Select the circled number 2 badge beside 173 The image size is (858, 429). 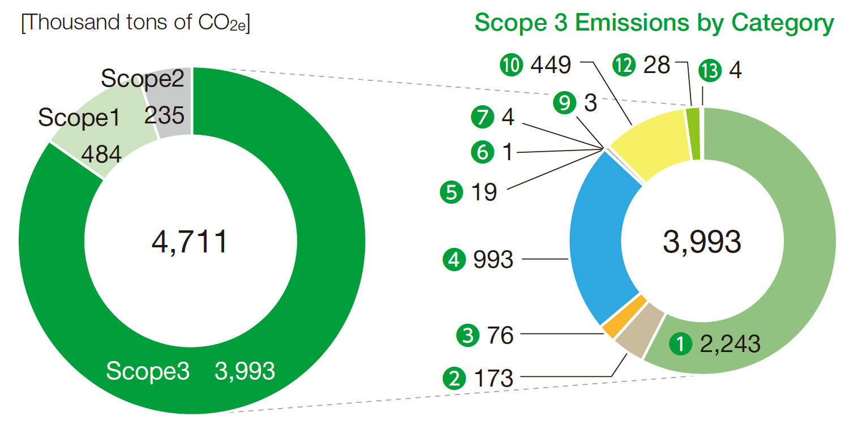(x=453, y=378)
